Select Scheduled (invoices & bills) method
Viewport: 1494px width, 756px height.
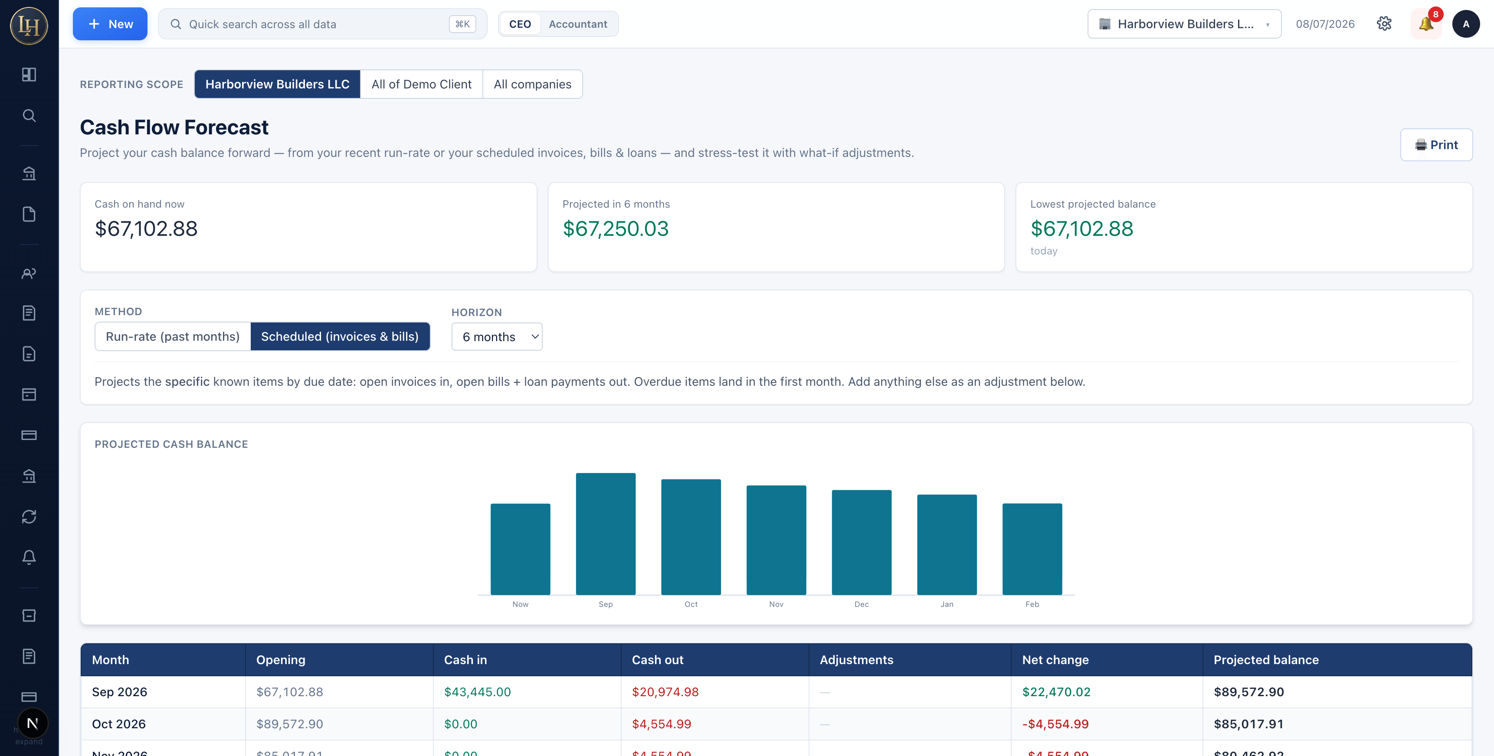[340, 336]
